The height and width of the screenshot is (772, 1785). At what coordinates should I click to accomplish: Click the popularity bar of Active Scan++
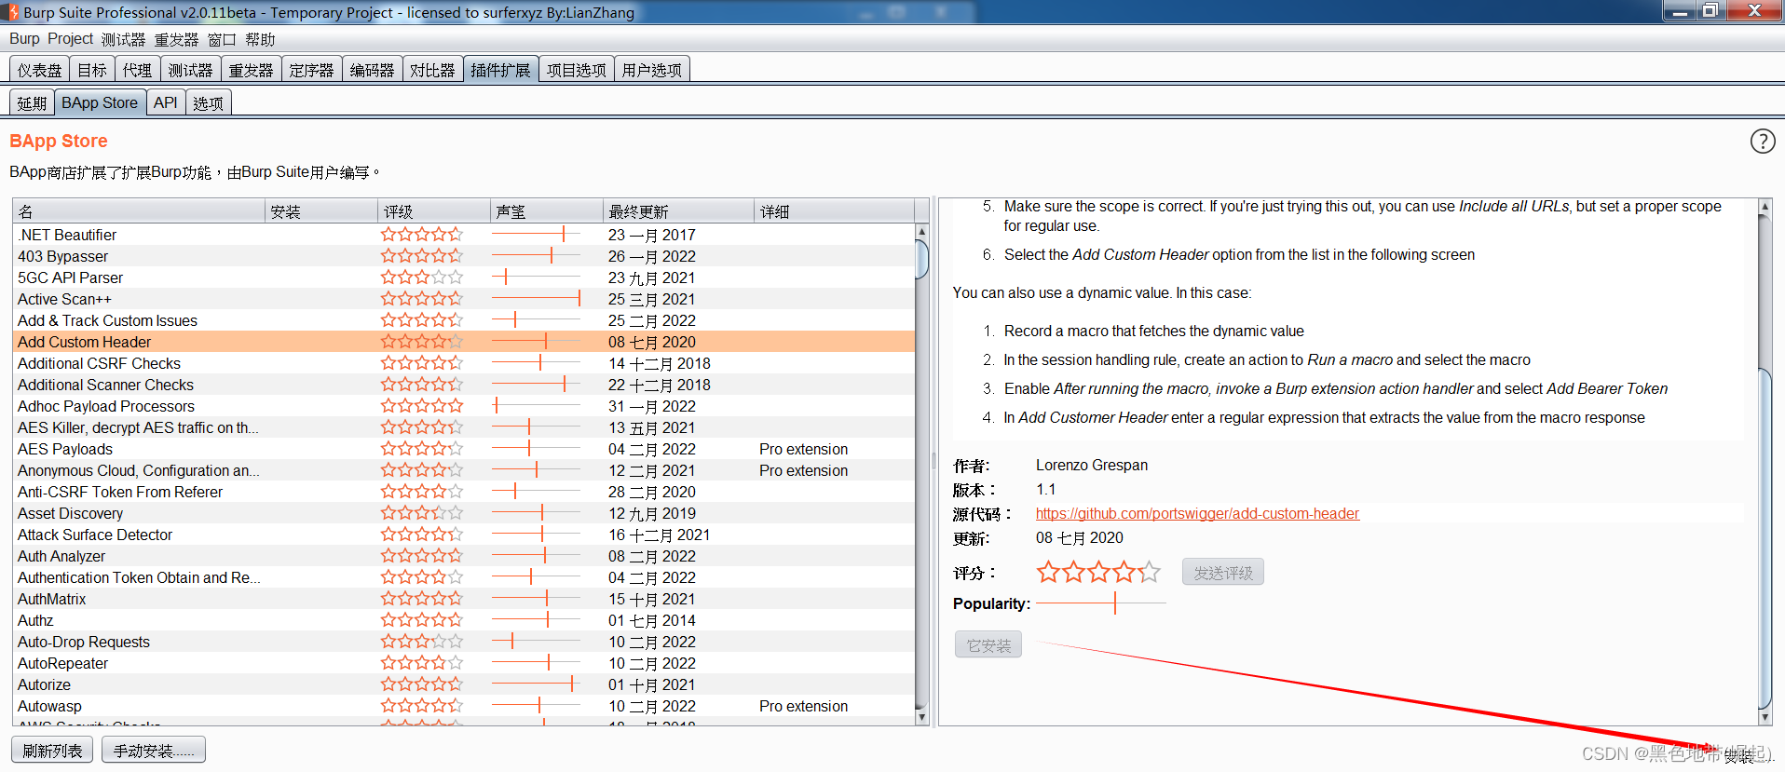coord(536,299)
